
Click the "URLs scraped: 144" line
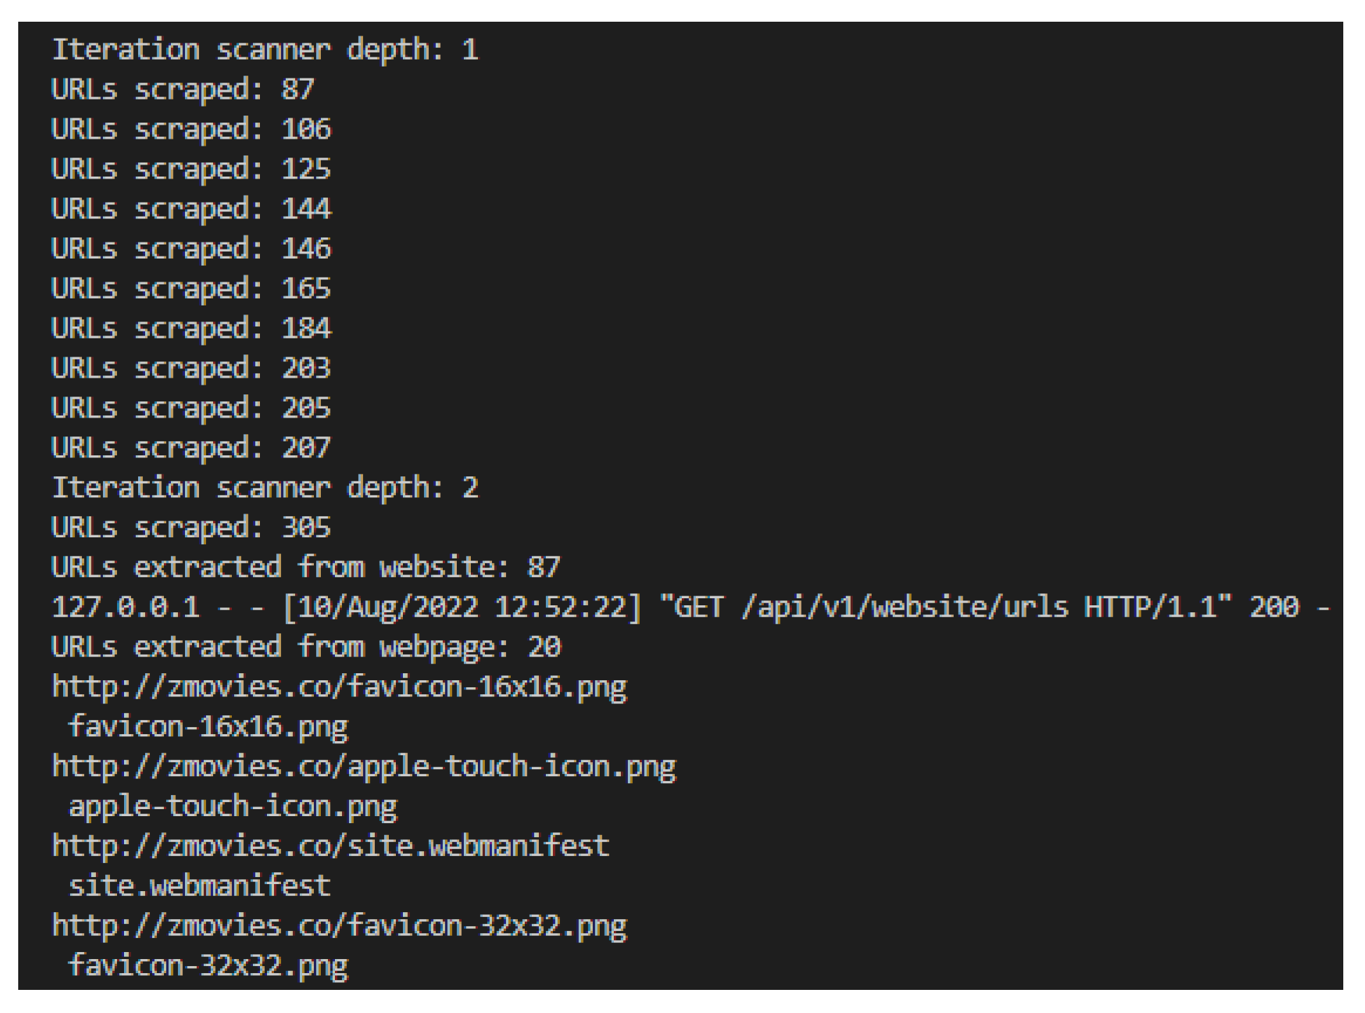click(191, 209)
